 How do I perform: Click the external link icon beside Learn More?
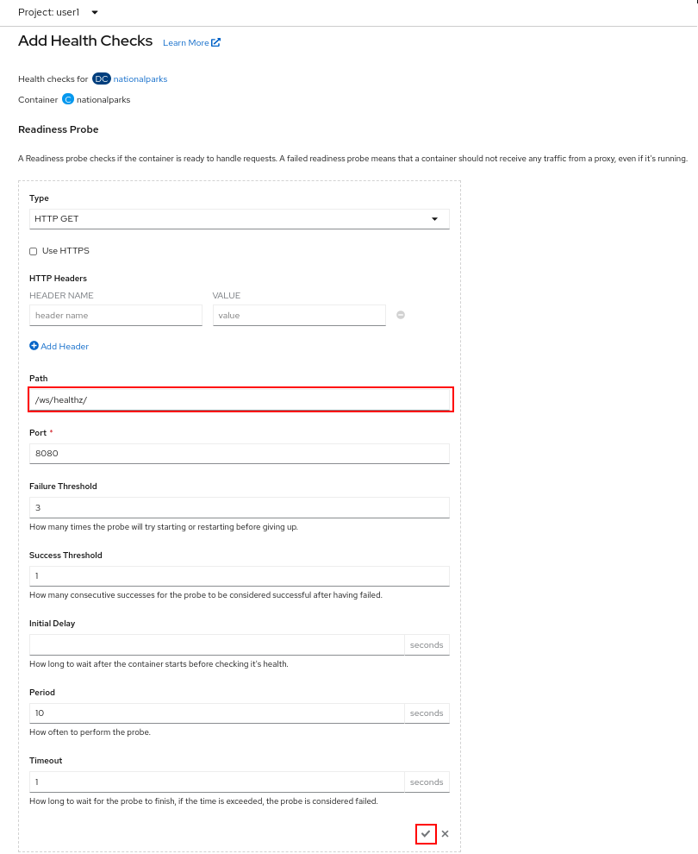coord(216,42)
